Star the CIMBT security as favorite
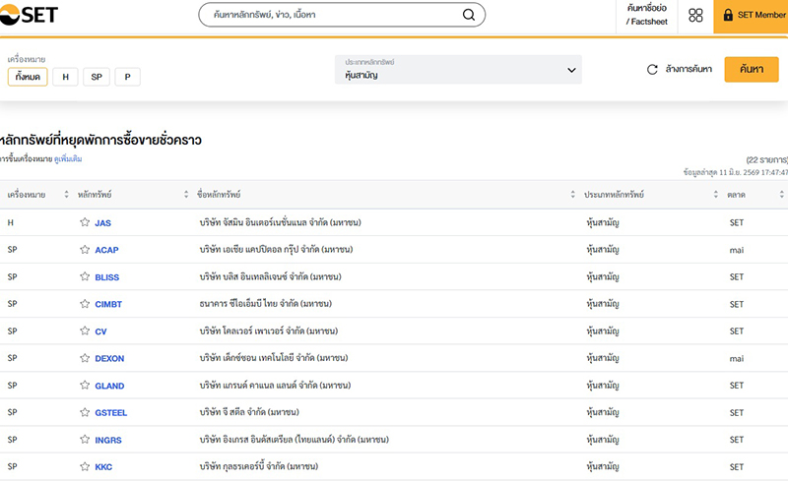Image resolution: width=788 pixels, height=481 pixels. point(85,304)
